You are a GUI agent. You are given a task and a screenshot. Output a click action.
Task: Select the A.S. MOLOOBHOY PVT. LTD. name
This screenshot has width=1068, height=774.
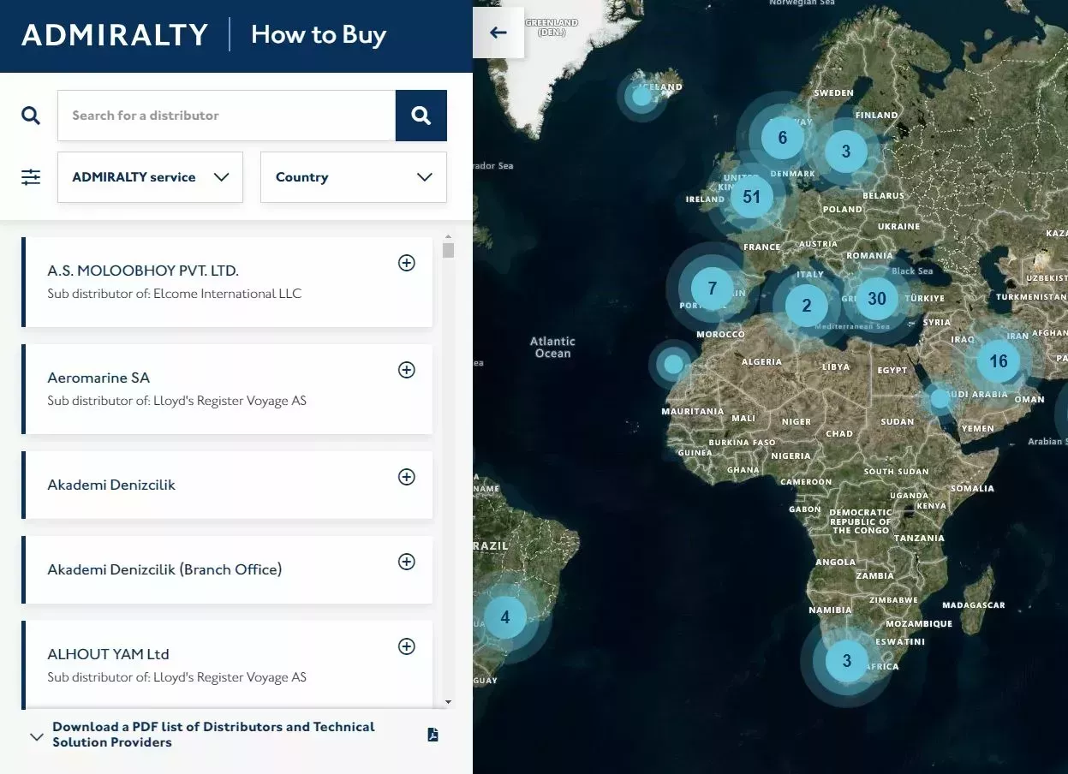[x=143, y=271]
